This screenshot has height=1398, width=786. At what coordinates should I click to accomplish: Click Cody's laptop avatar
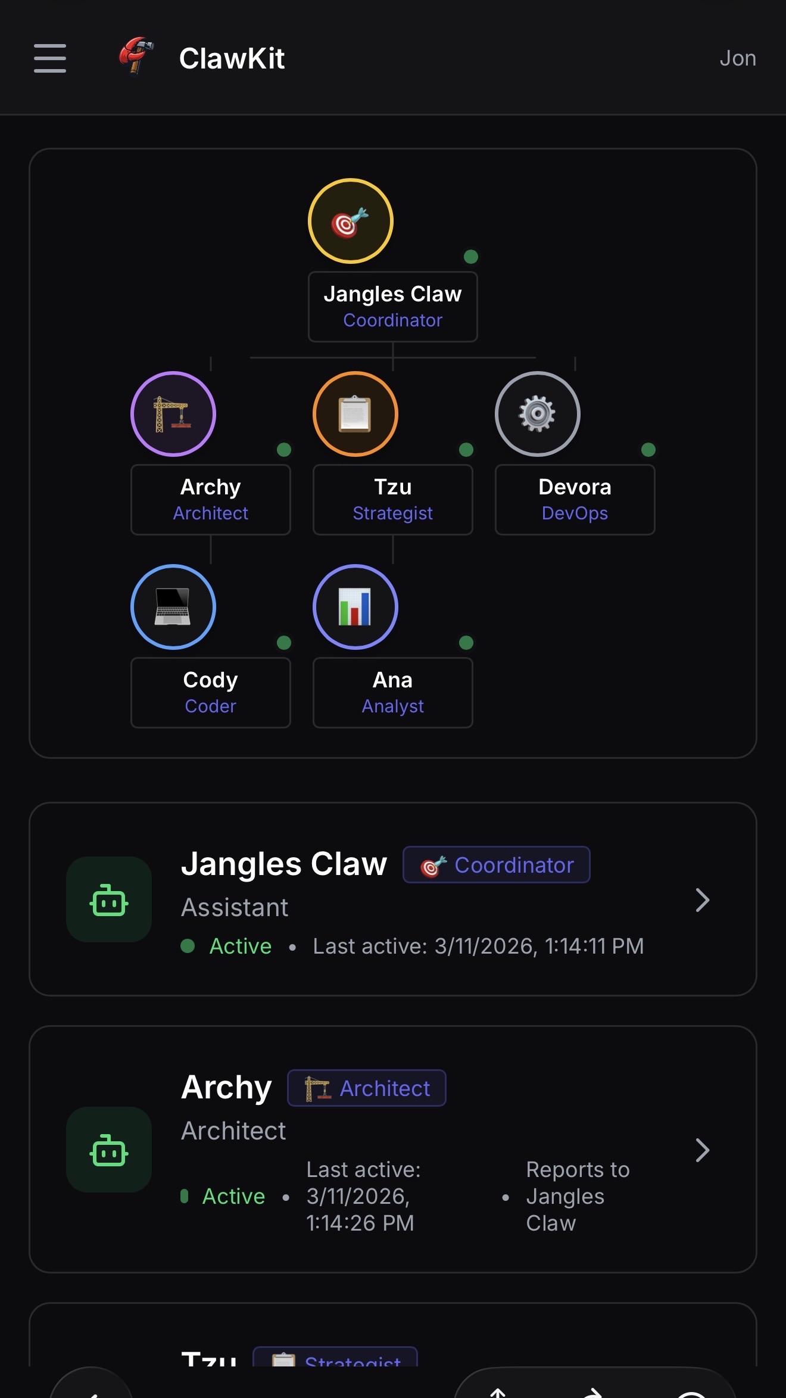click(173, 607)
